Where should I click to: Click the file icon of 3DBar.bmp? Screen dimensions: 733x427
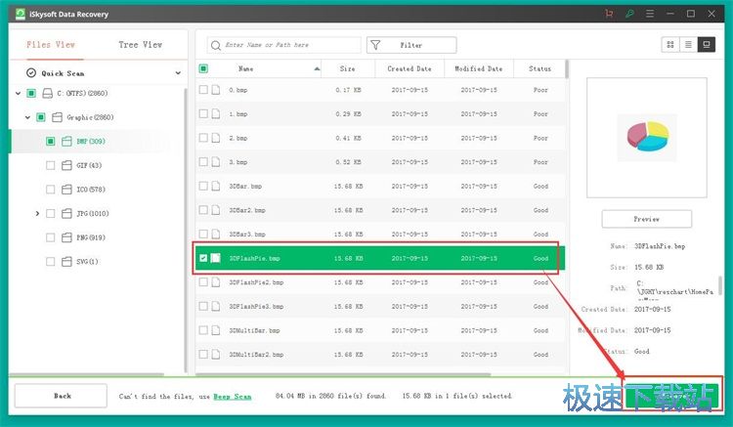(216, 186)
